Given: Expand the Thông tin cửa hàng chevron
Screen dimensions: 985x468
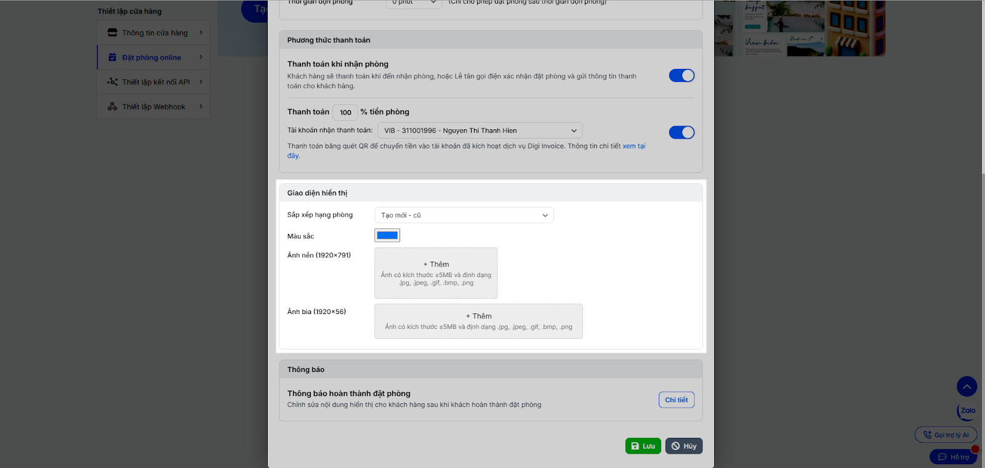Looking at the screenshot, I should click(201, 33).
